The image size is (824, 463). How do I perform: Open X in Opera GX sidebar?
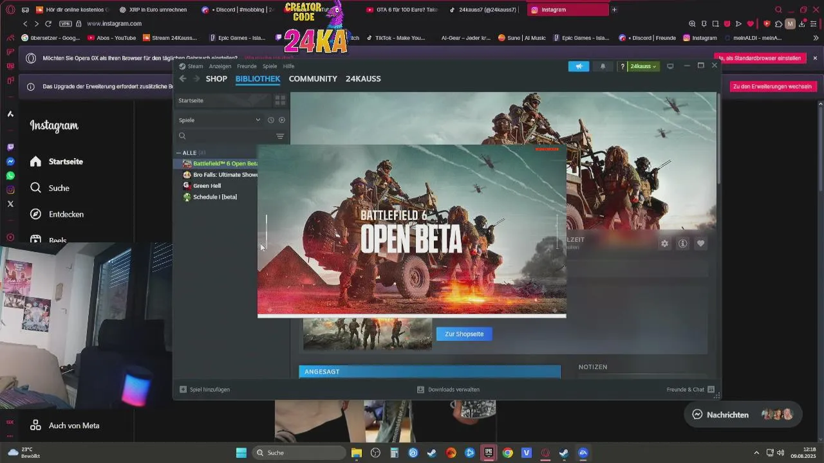point(10,204)
